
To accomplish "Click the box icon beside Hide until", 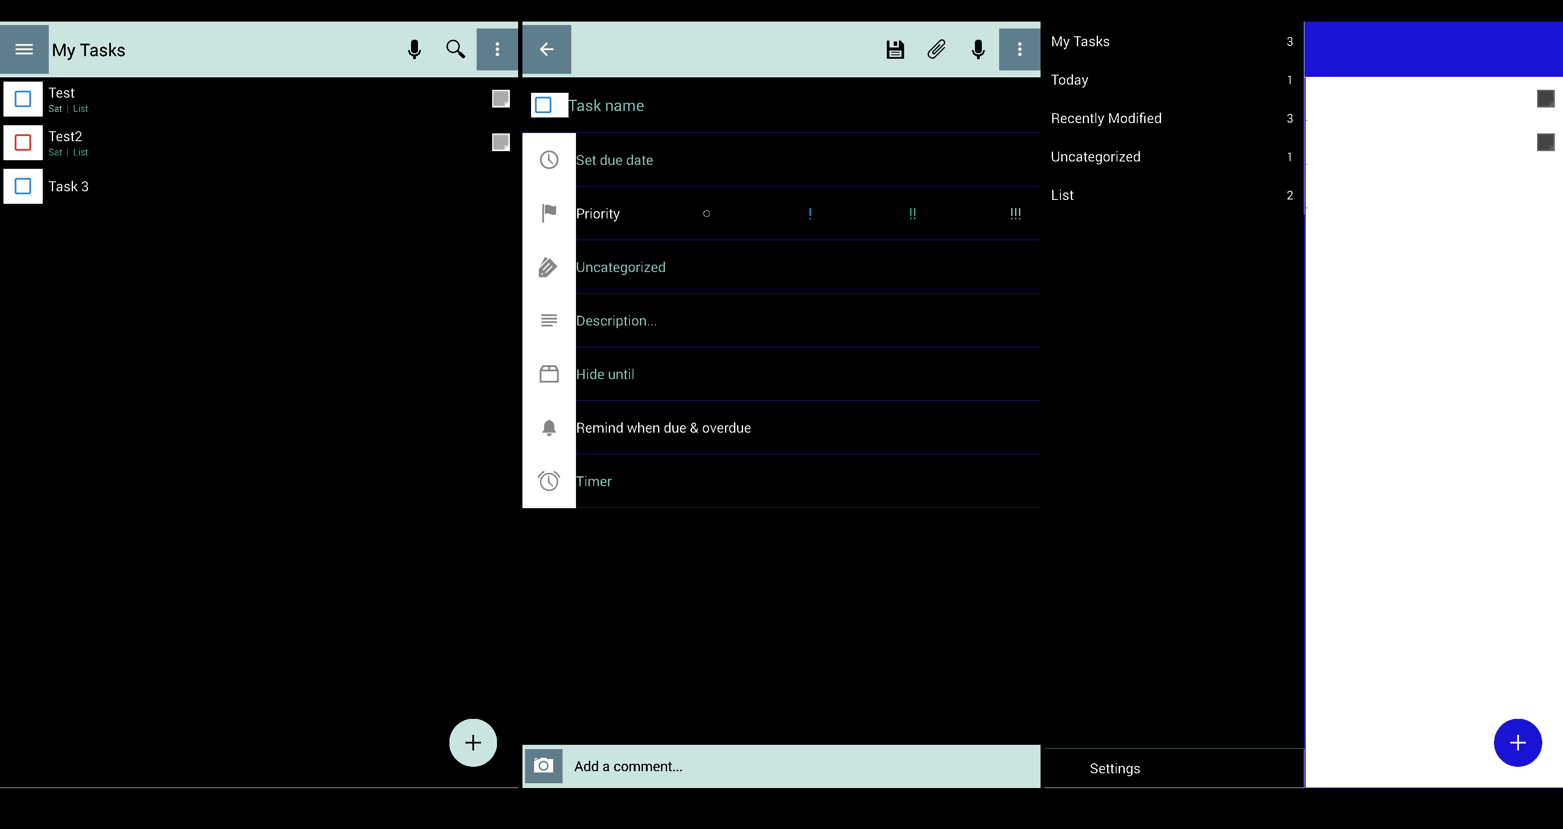I will tap(549, 374).
